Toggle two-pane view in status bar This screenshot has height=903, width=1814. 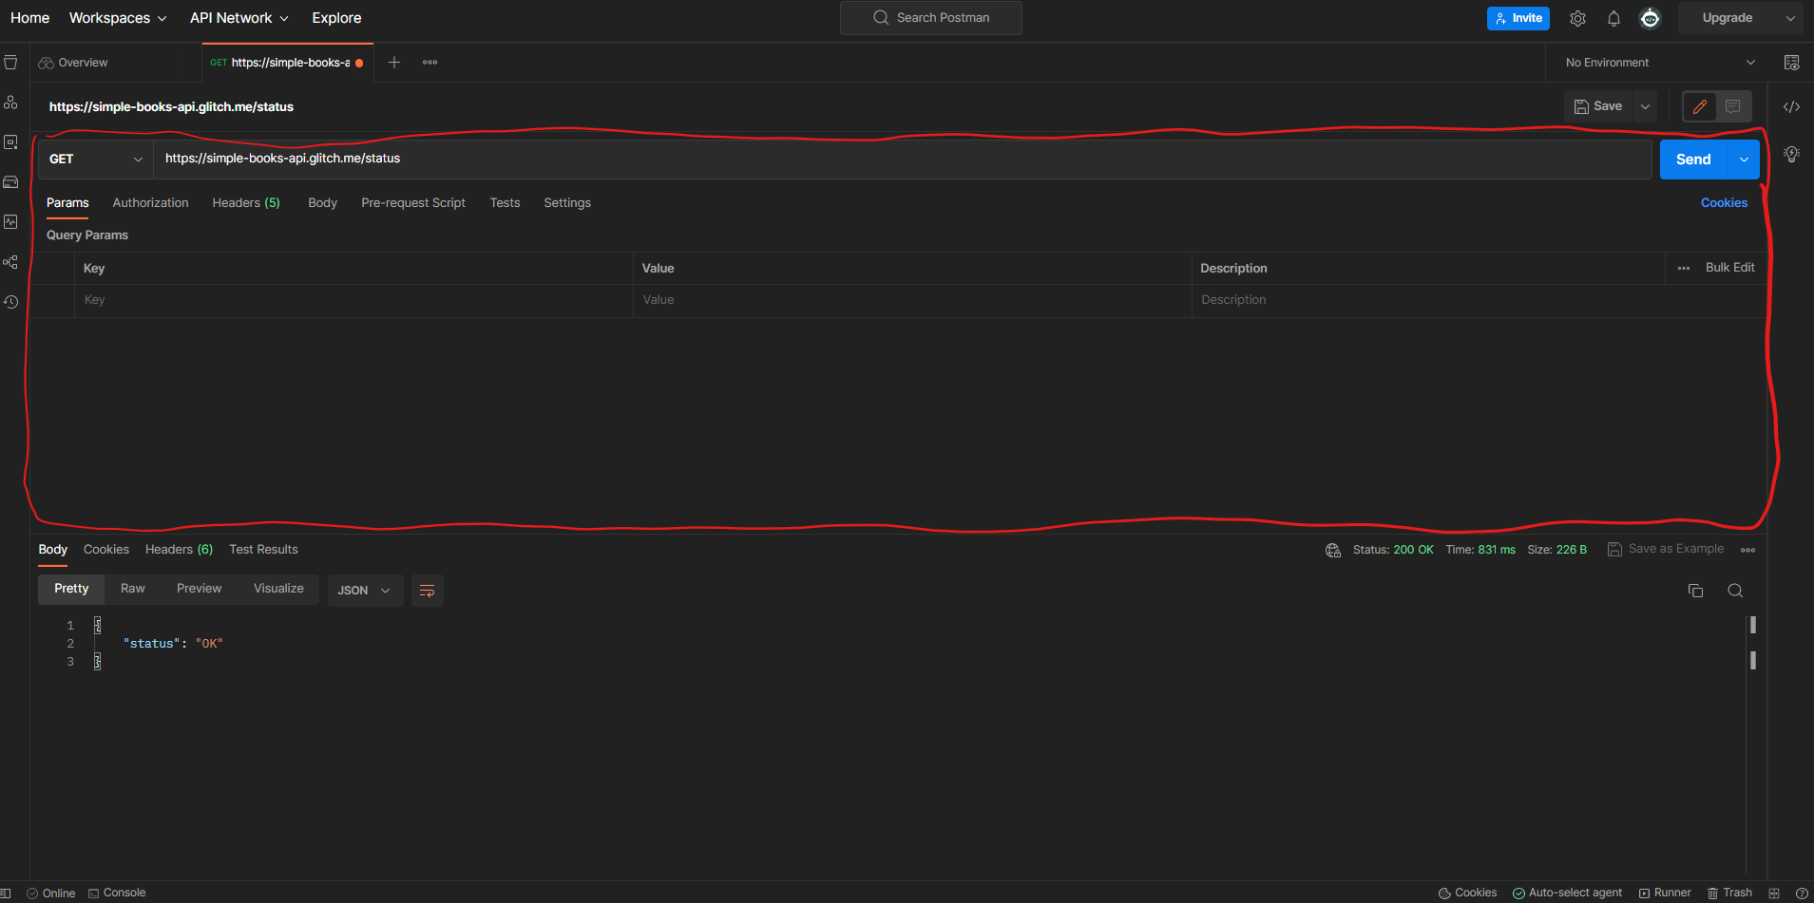[x=1774, y=894]
